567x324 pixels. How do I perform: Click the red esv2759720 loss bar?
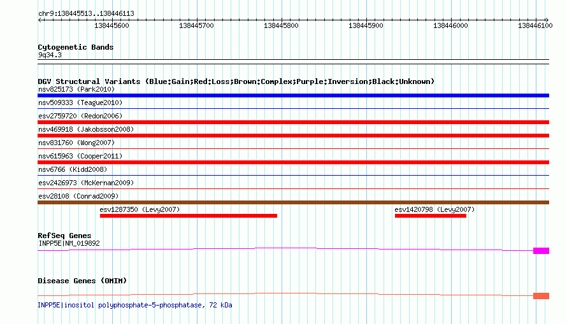click(x=293, y=122)
